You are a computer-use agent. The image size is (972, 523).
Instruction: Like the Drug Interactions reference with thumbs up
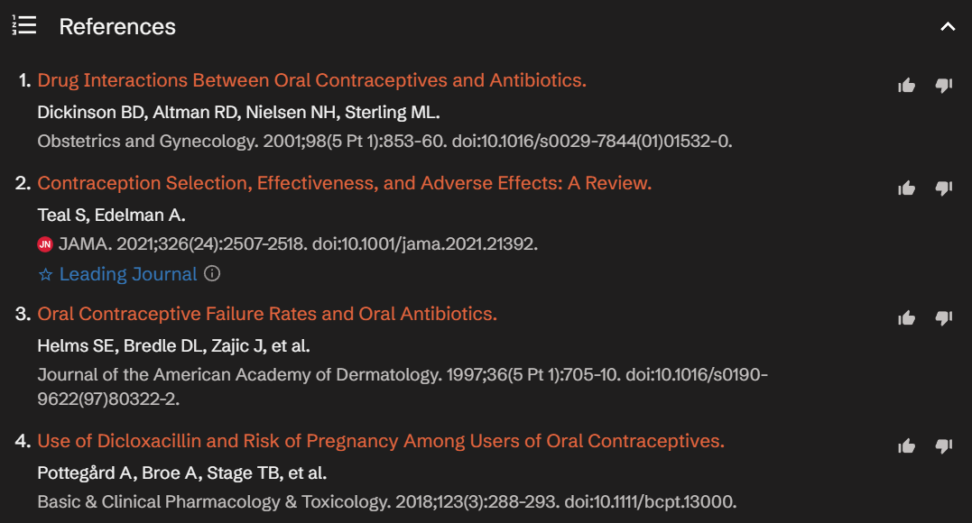pos(906,86)
